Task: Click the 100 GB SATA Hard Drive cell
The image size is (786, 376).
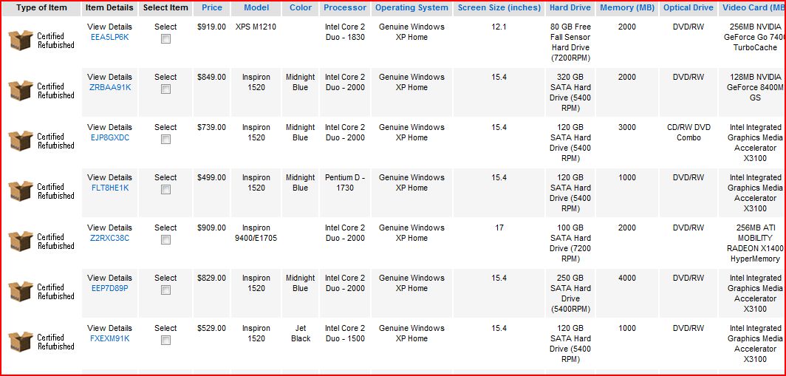Action: pyautogui.click(x=570, y=243)
